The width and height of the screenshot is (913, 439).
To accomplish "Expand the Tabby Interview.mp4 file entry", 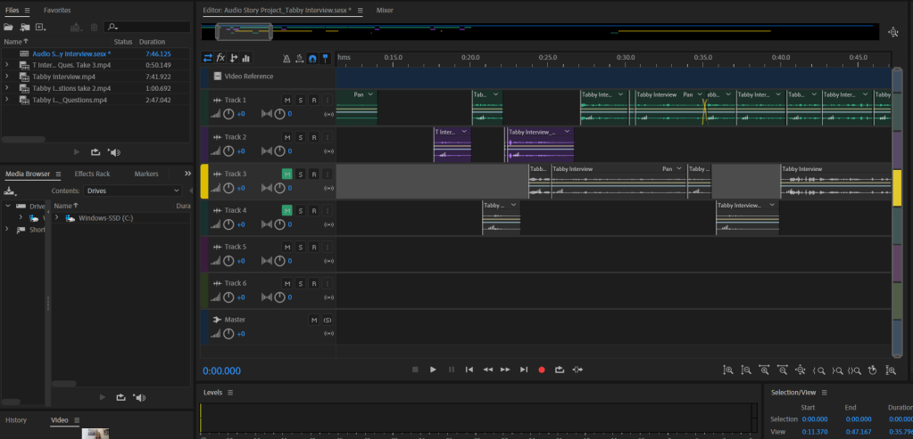I will point(7,77).
